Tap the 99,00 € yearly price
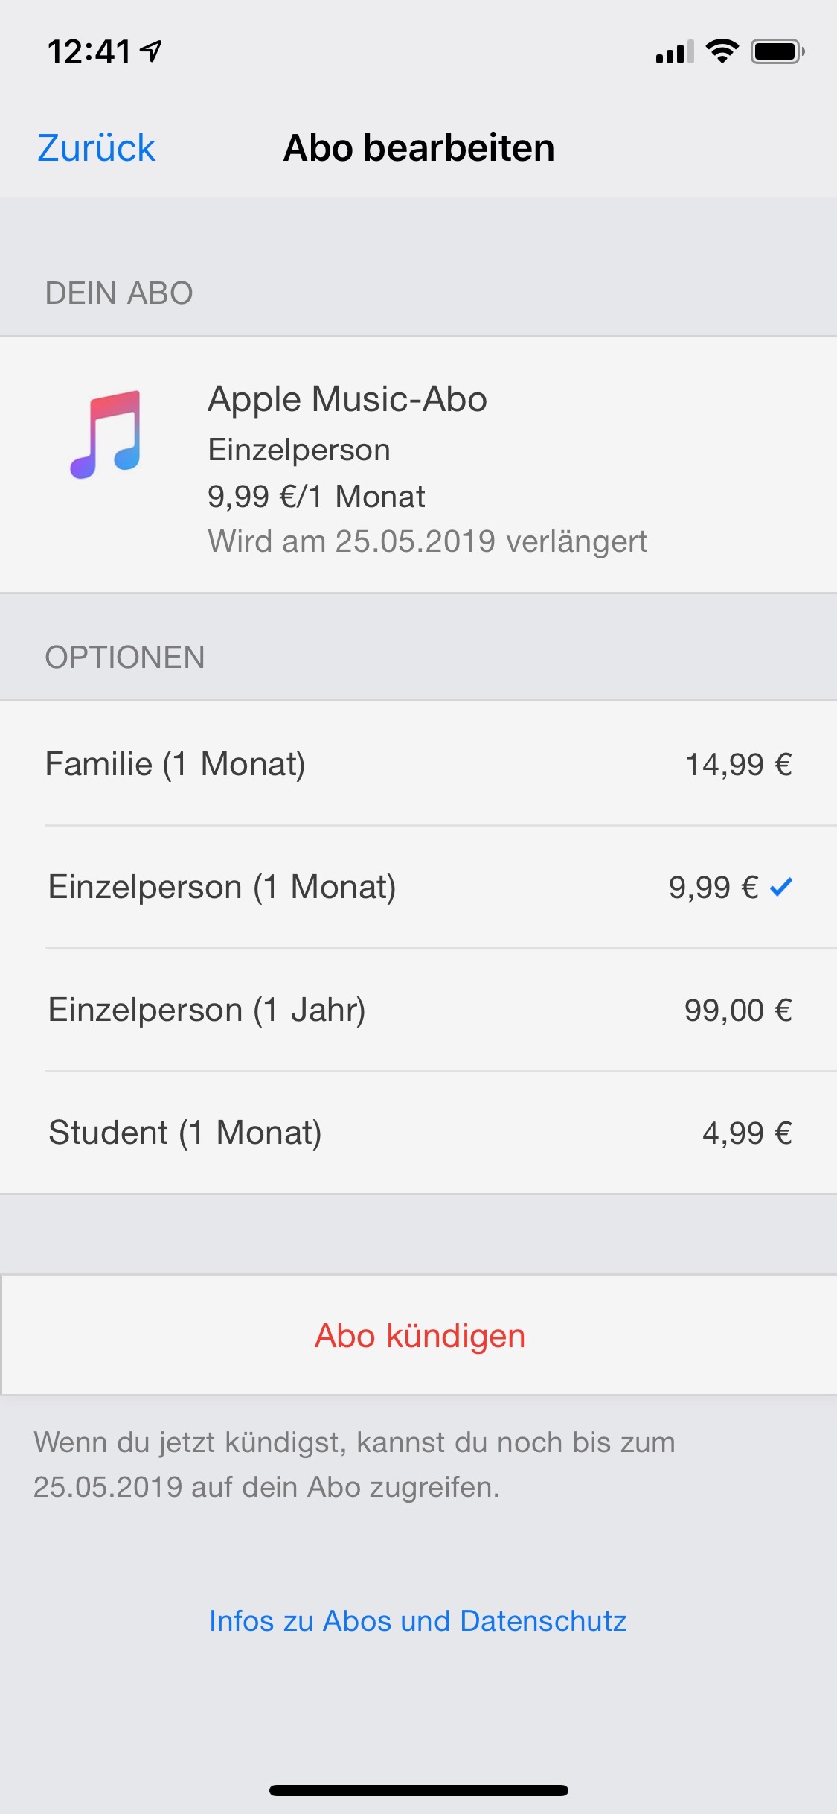837x1814 pixels. point(738,1010)
